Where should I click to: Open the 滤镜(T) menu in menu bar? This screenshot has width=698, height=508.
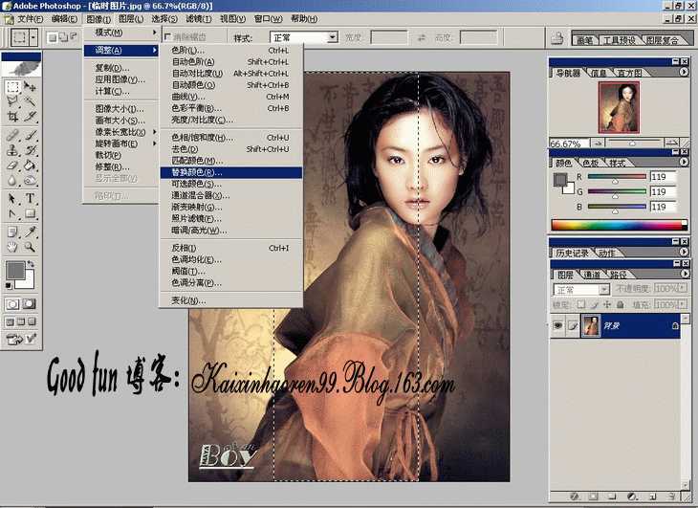click(x=199, y=18)
